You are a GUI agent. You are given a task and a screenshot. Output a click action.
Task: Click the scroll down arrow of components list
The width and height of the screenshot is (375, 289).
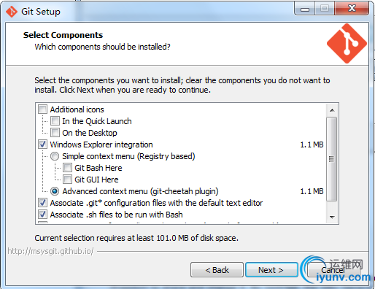pyautogui.click(x=332, y=217)
